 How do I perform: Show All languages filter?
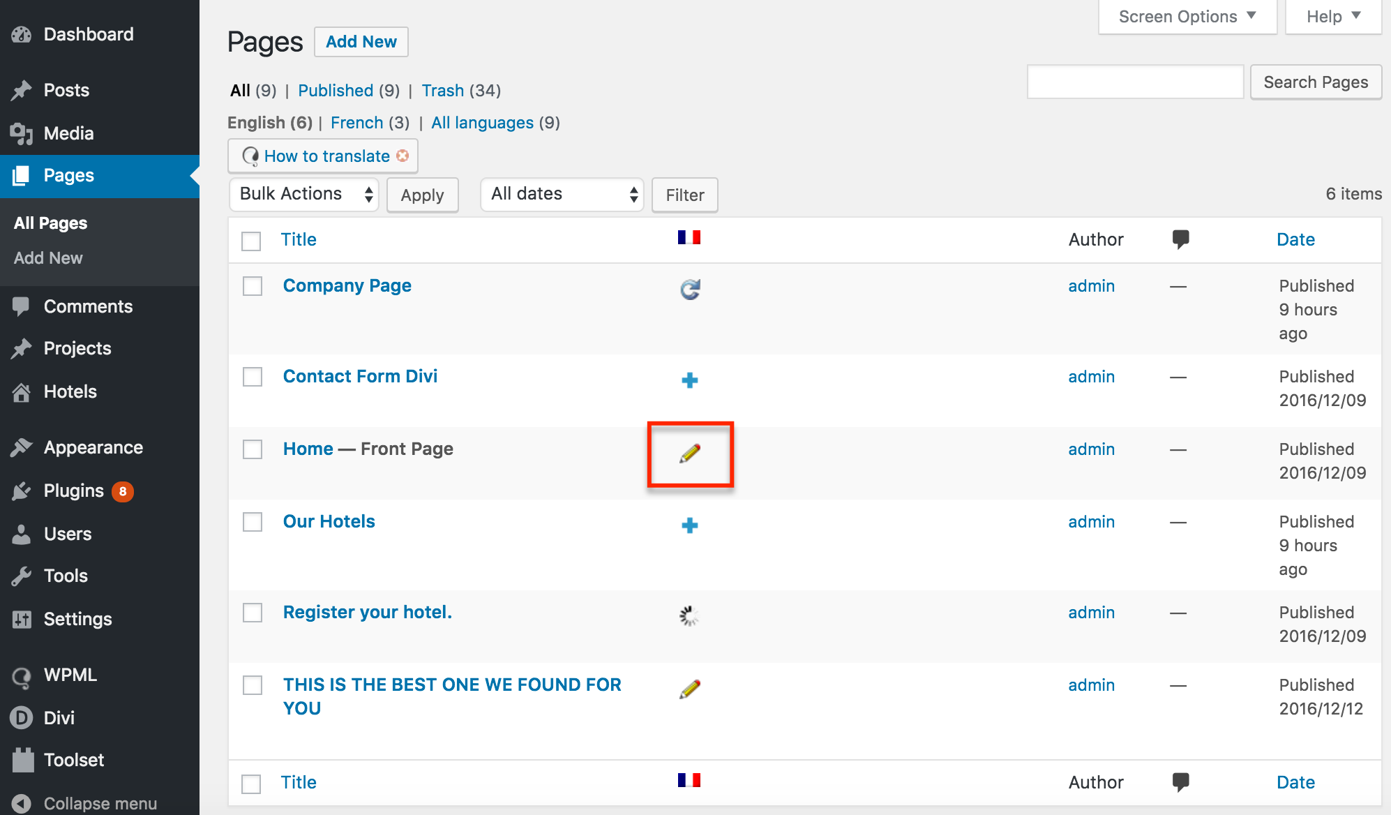(x=482, y=123)
